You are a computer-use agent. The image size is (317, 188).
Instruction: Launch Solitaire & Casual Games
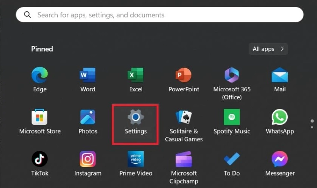click(x=184, y=117)
